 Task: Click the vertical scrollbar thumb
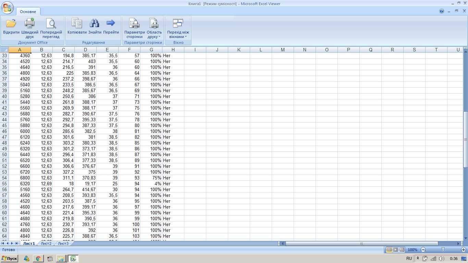[x=466, y=139]
